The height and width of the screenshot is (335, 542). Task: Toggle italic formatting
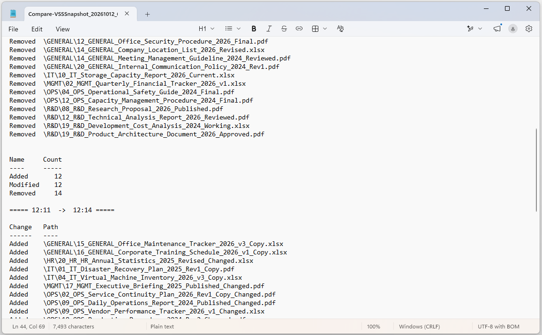pos(269,29)
